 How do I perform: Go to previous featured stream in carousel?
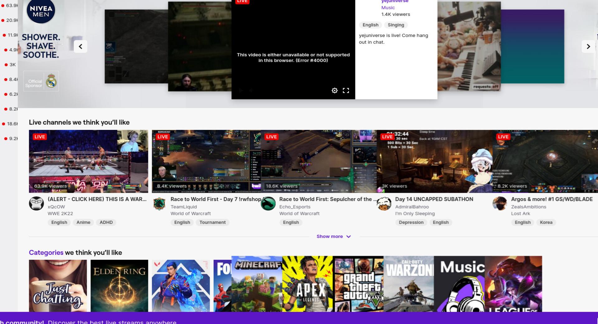pos(80,46)
